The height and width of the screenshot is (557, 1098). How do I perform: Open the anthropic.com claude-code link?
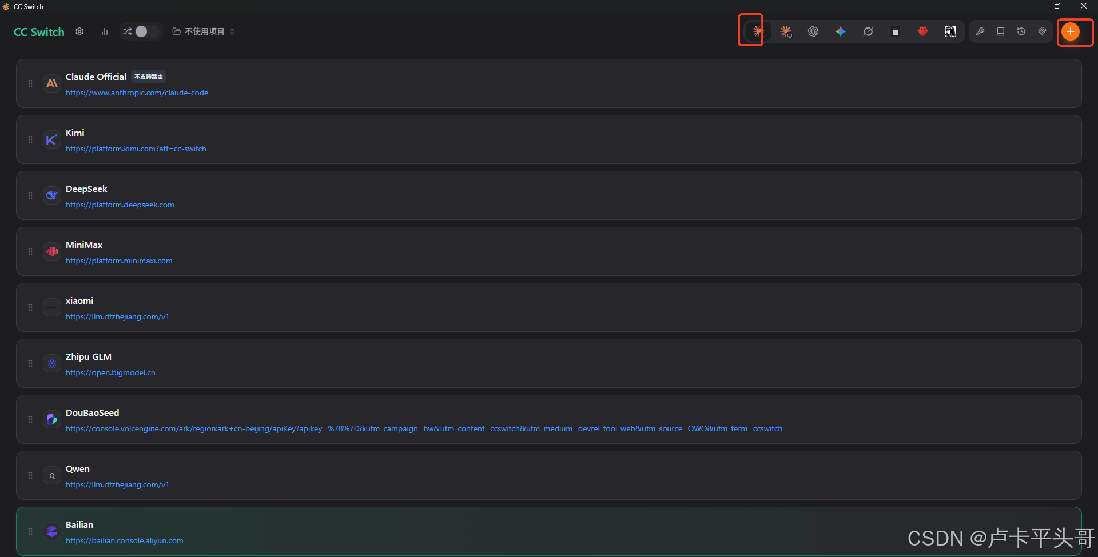[x=137, y=93]
